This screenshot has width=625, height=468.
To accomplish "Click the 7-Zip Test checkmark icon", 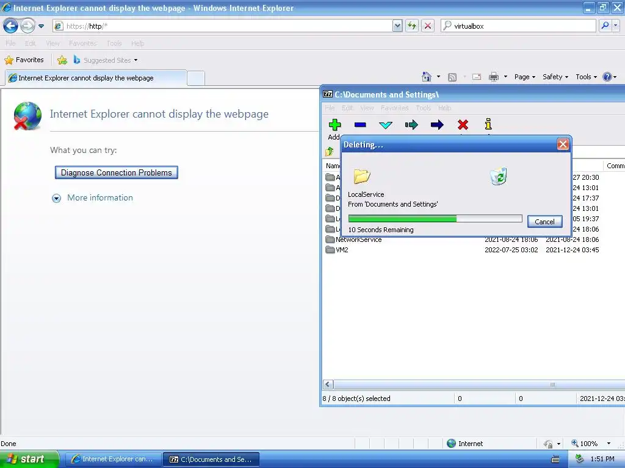I will click(386, 125).
